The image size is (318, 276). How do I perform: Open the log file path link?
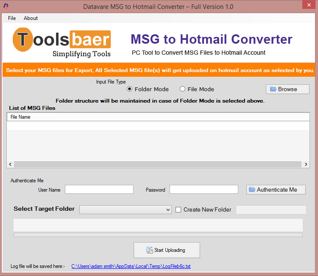(131, 266)
